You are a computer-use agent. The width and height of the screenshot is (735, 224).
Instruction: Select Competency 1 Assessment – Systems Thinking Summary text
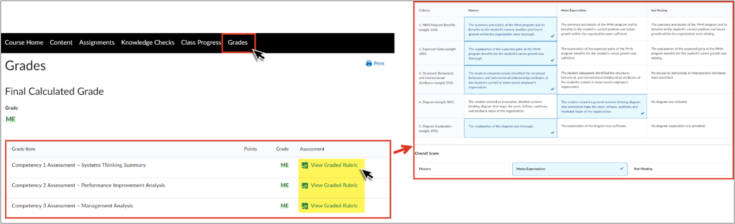point(79,165)
